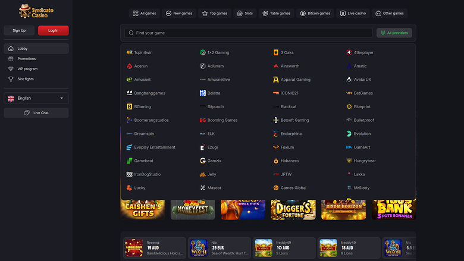The image size is (464, 261).
Task: Click the Betsoft Gaming provider icon
Action: (x=276, y=120)
